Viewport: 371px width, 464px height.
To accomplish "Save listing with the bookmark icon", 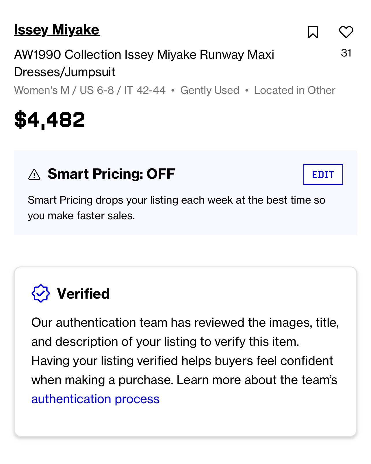I will [x=313, y=32].
